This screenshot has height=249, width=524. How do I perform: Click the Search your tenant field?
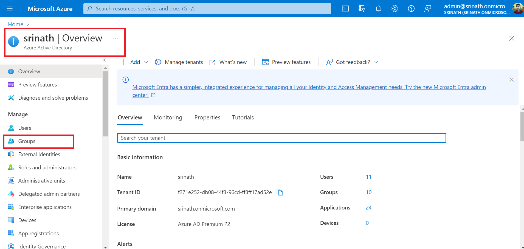[x=281, y=138]
